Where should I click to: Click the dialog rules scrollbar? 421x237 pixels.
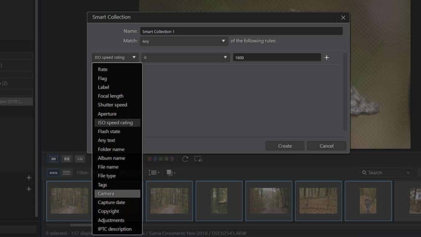click(345, 92)
